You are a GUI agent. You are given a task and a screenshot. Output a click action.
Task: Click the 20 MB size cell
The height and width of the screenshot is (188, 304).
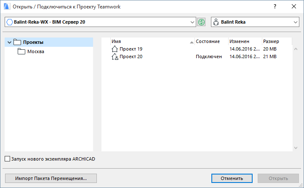269,49
